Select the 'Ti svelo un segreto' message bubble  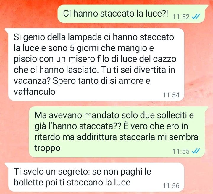click(x=96, y=177)
